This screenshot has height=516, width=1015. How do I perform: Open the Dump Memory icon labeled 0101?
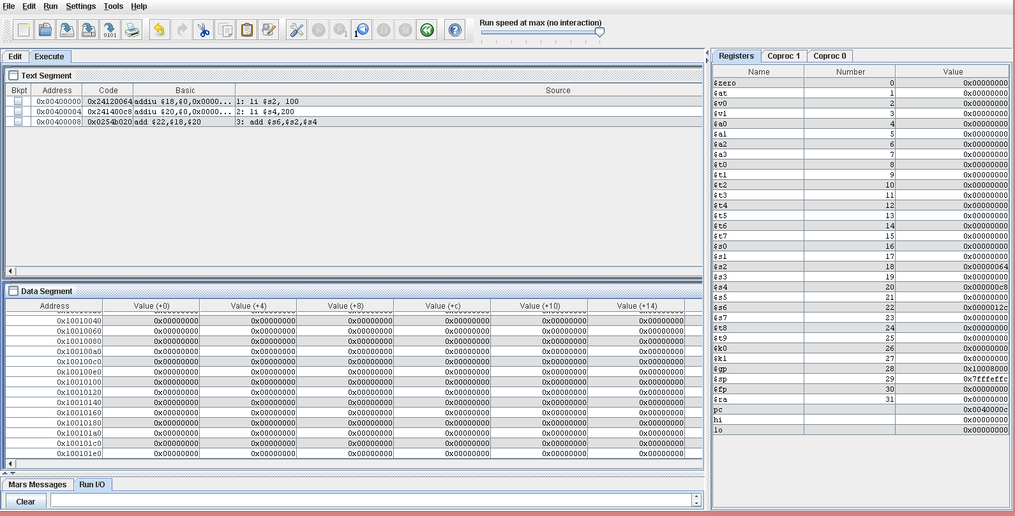tap(110, 30)
